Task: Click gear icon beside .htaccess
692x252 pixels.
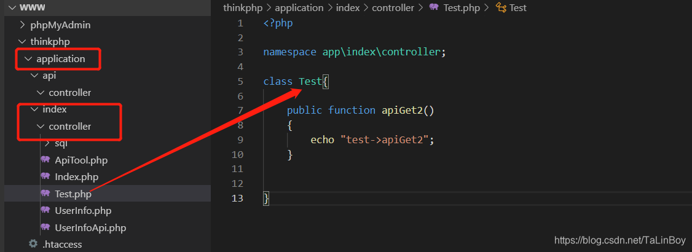Action: pyautogui.click(x=33, y=244)
